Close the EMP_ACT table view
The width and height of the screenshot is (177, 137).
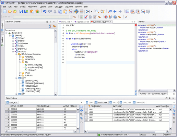click(x=81, y=102)
